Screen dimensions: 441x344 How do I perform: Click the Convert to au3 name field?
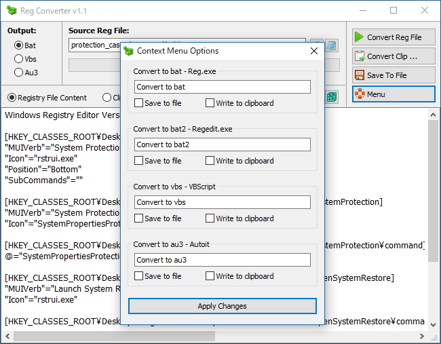pos(222,260)
